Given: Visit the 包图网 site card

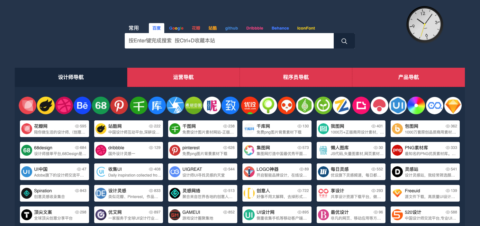Looking at the screenshot, I should (425, 129).
